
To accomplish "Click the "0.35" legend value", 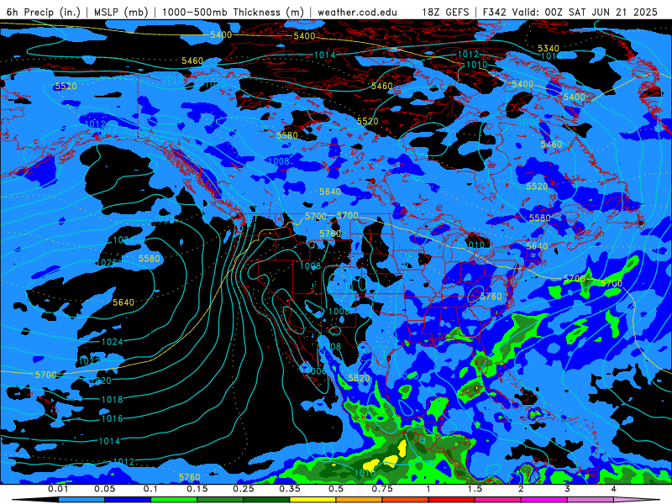I will click(x=290, y=489).
